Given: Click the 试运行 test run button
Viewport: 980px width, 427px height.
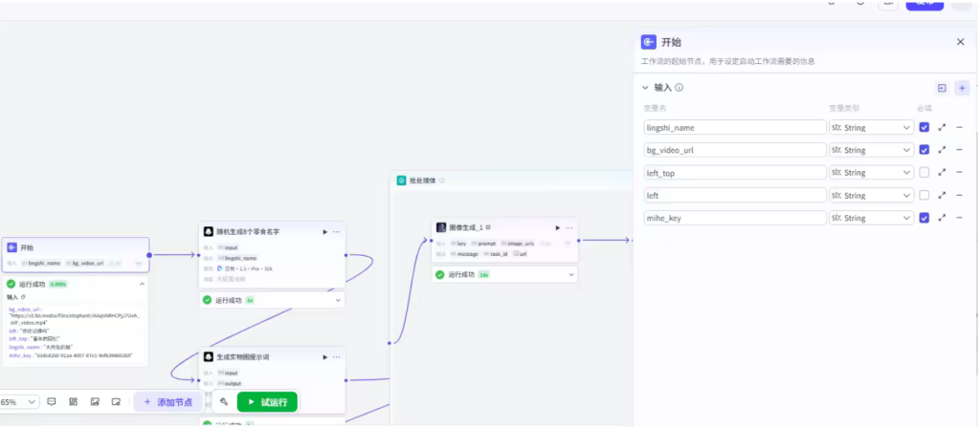Looking at the screenshot, I should coord(267,402).
